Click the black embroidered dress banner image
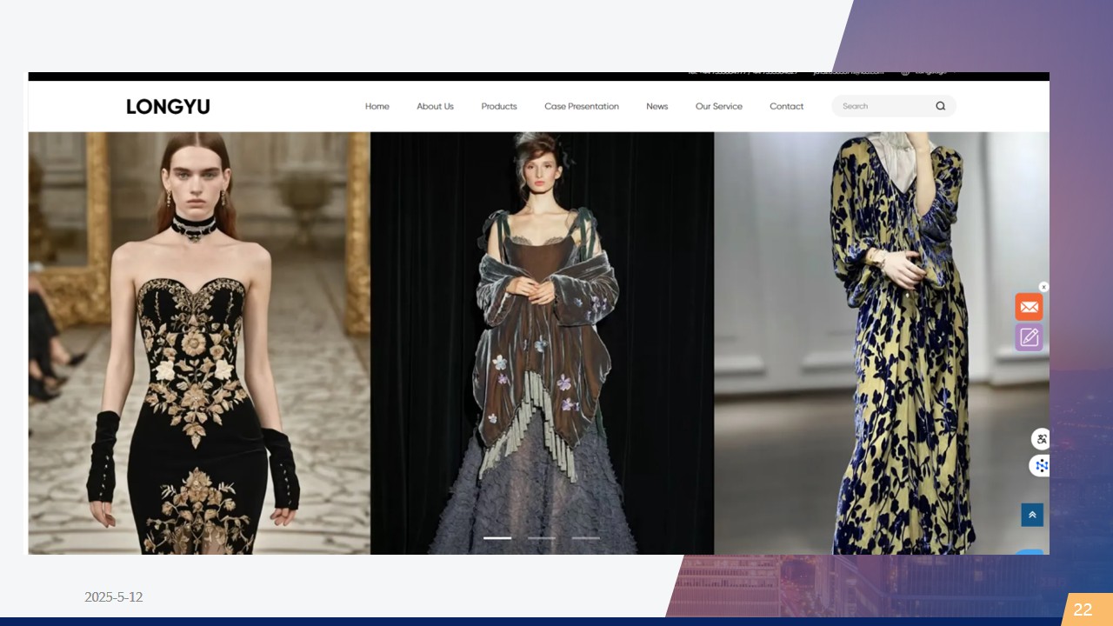The width and height of the screenshot is (1113, 626). pyautogui.click(x=199, y=343)
